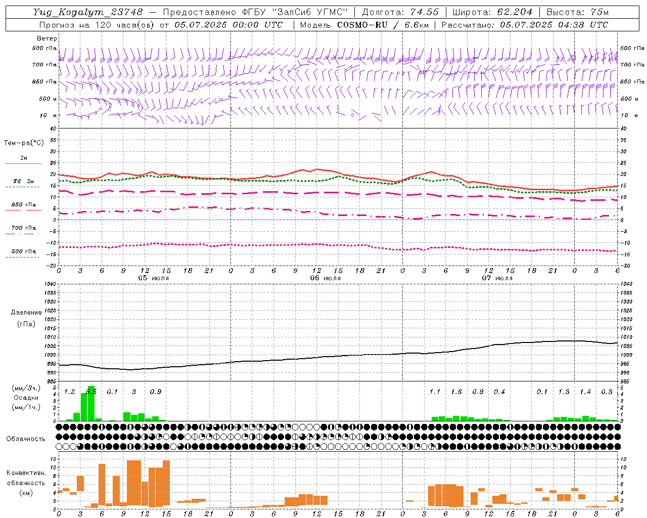Click the dotted 500 гПа legend line sample
Viewport: 647px width, 518px height.
[23, 257]
